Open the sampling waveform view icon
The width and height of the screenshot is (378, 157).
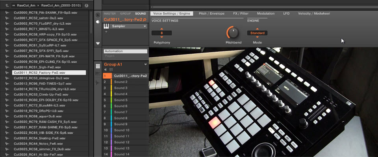point(98,82)
